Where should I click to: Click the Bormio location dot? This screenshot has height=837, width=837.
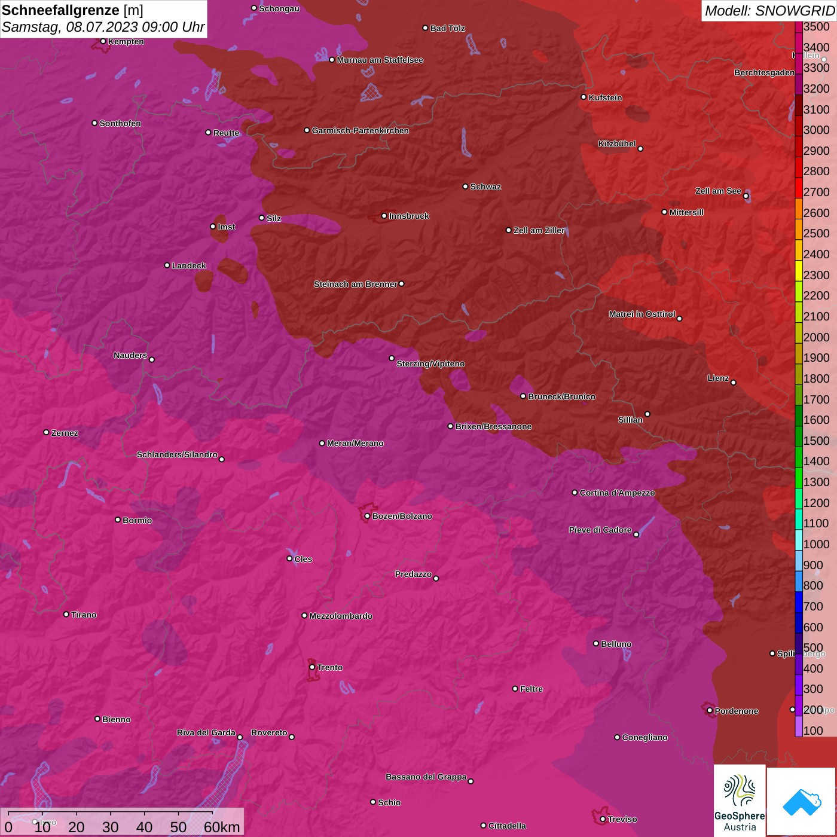pos(118,520)
